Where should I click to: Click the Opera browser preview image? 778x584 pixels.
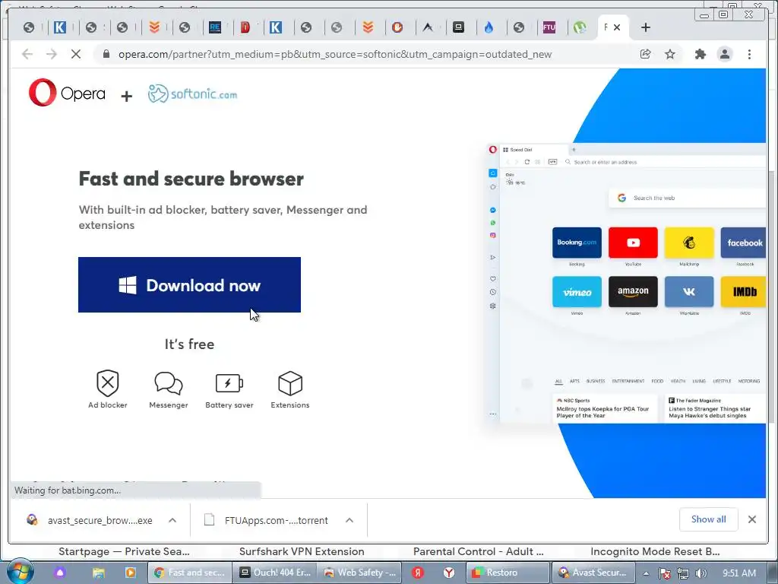[x=626, y=283]
